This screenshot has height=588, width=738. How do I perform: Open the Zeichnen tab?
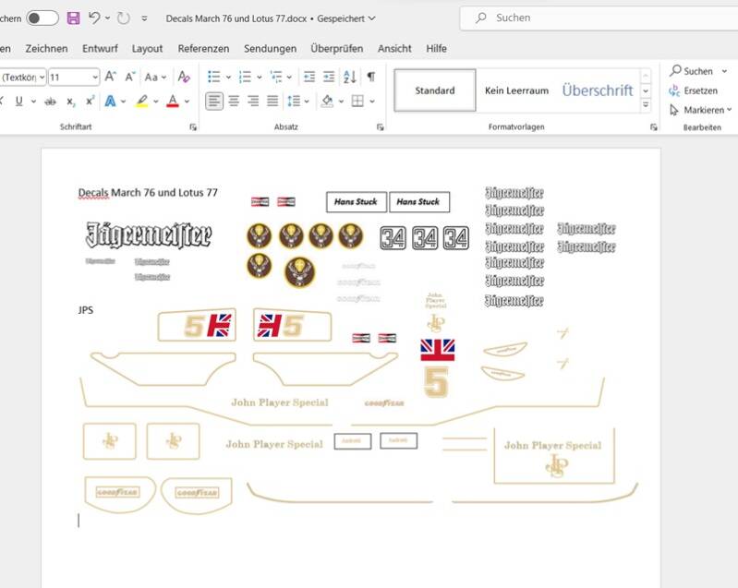coord(46,48)
